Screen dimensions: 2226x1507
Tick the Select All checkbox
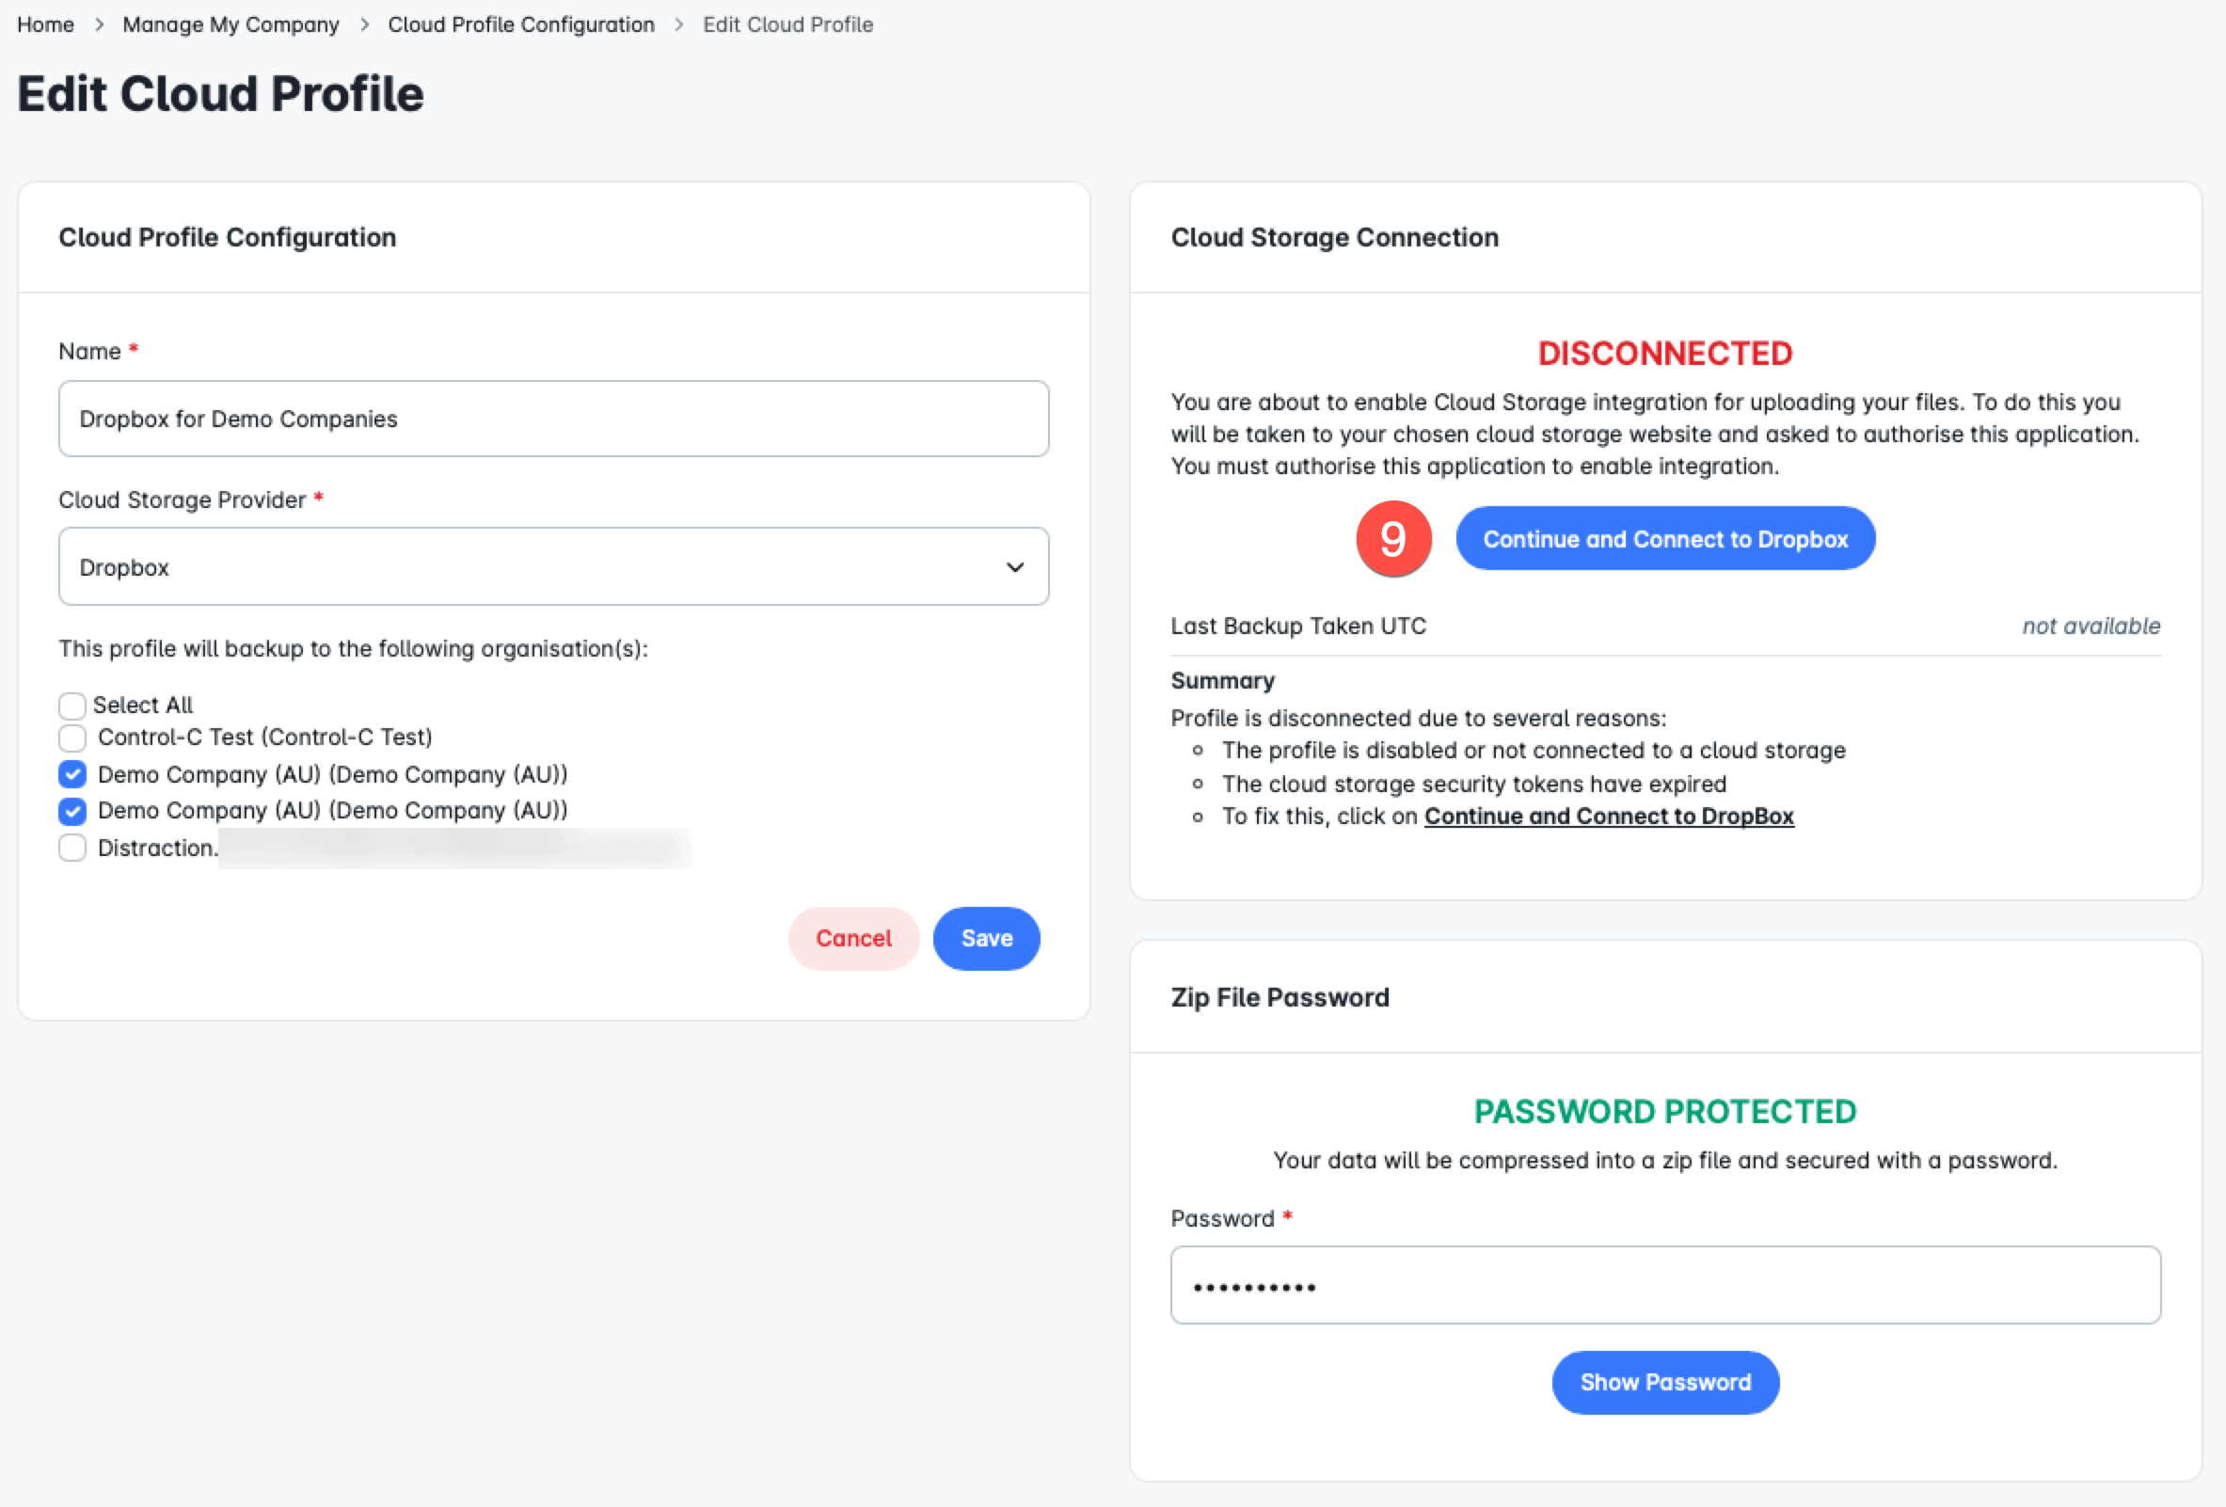point(72,706)
